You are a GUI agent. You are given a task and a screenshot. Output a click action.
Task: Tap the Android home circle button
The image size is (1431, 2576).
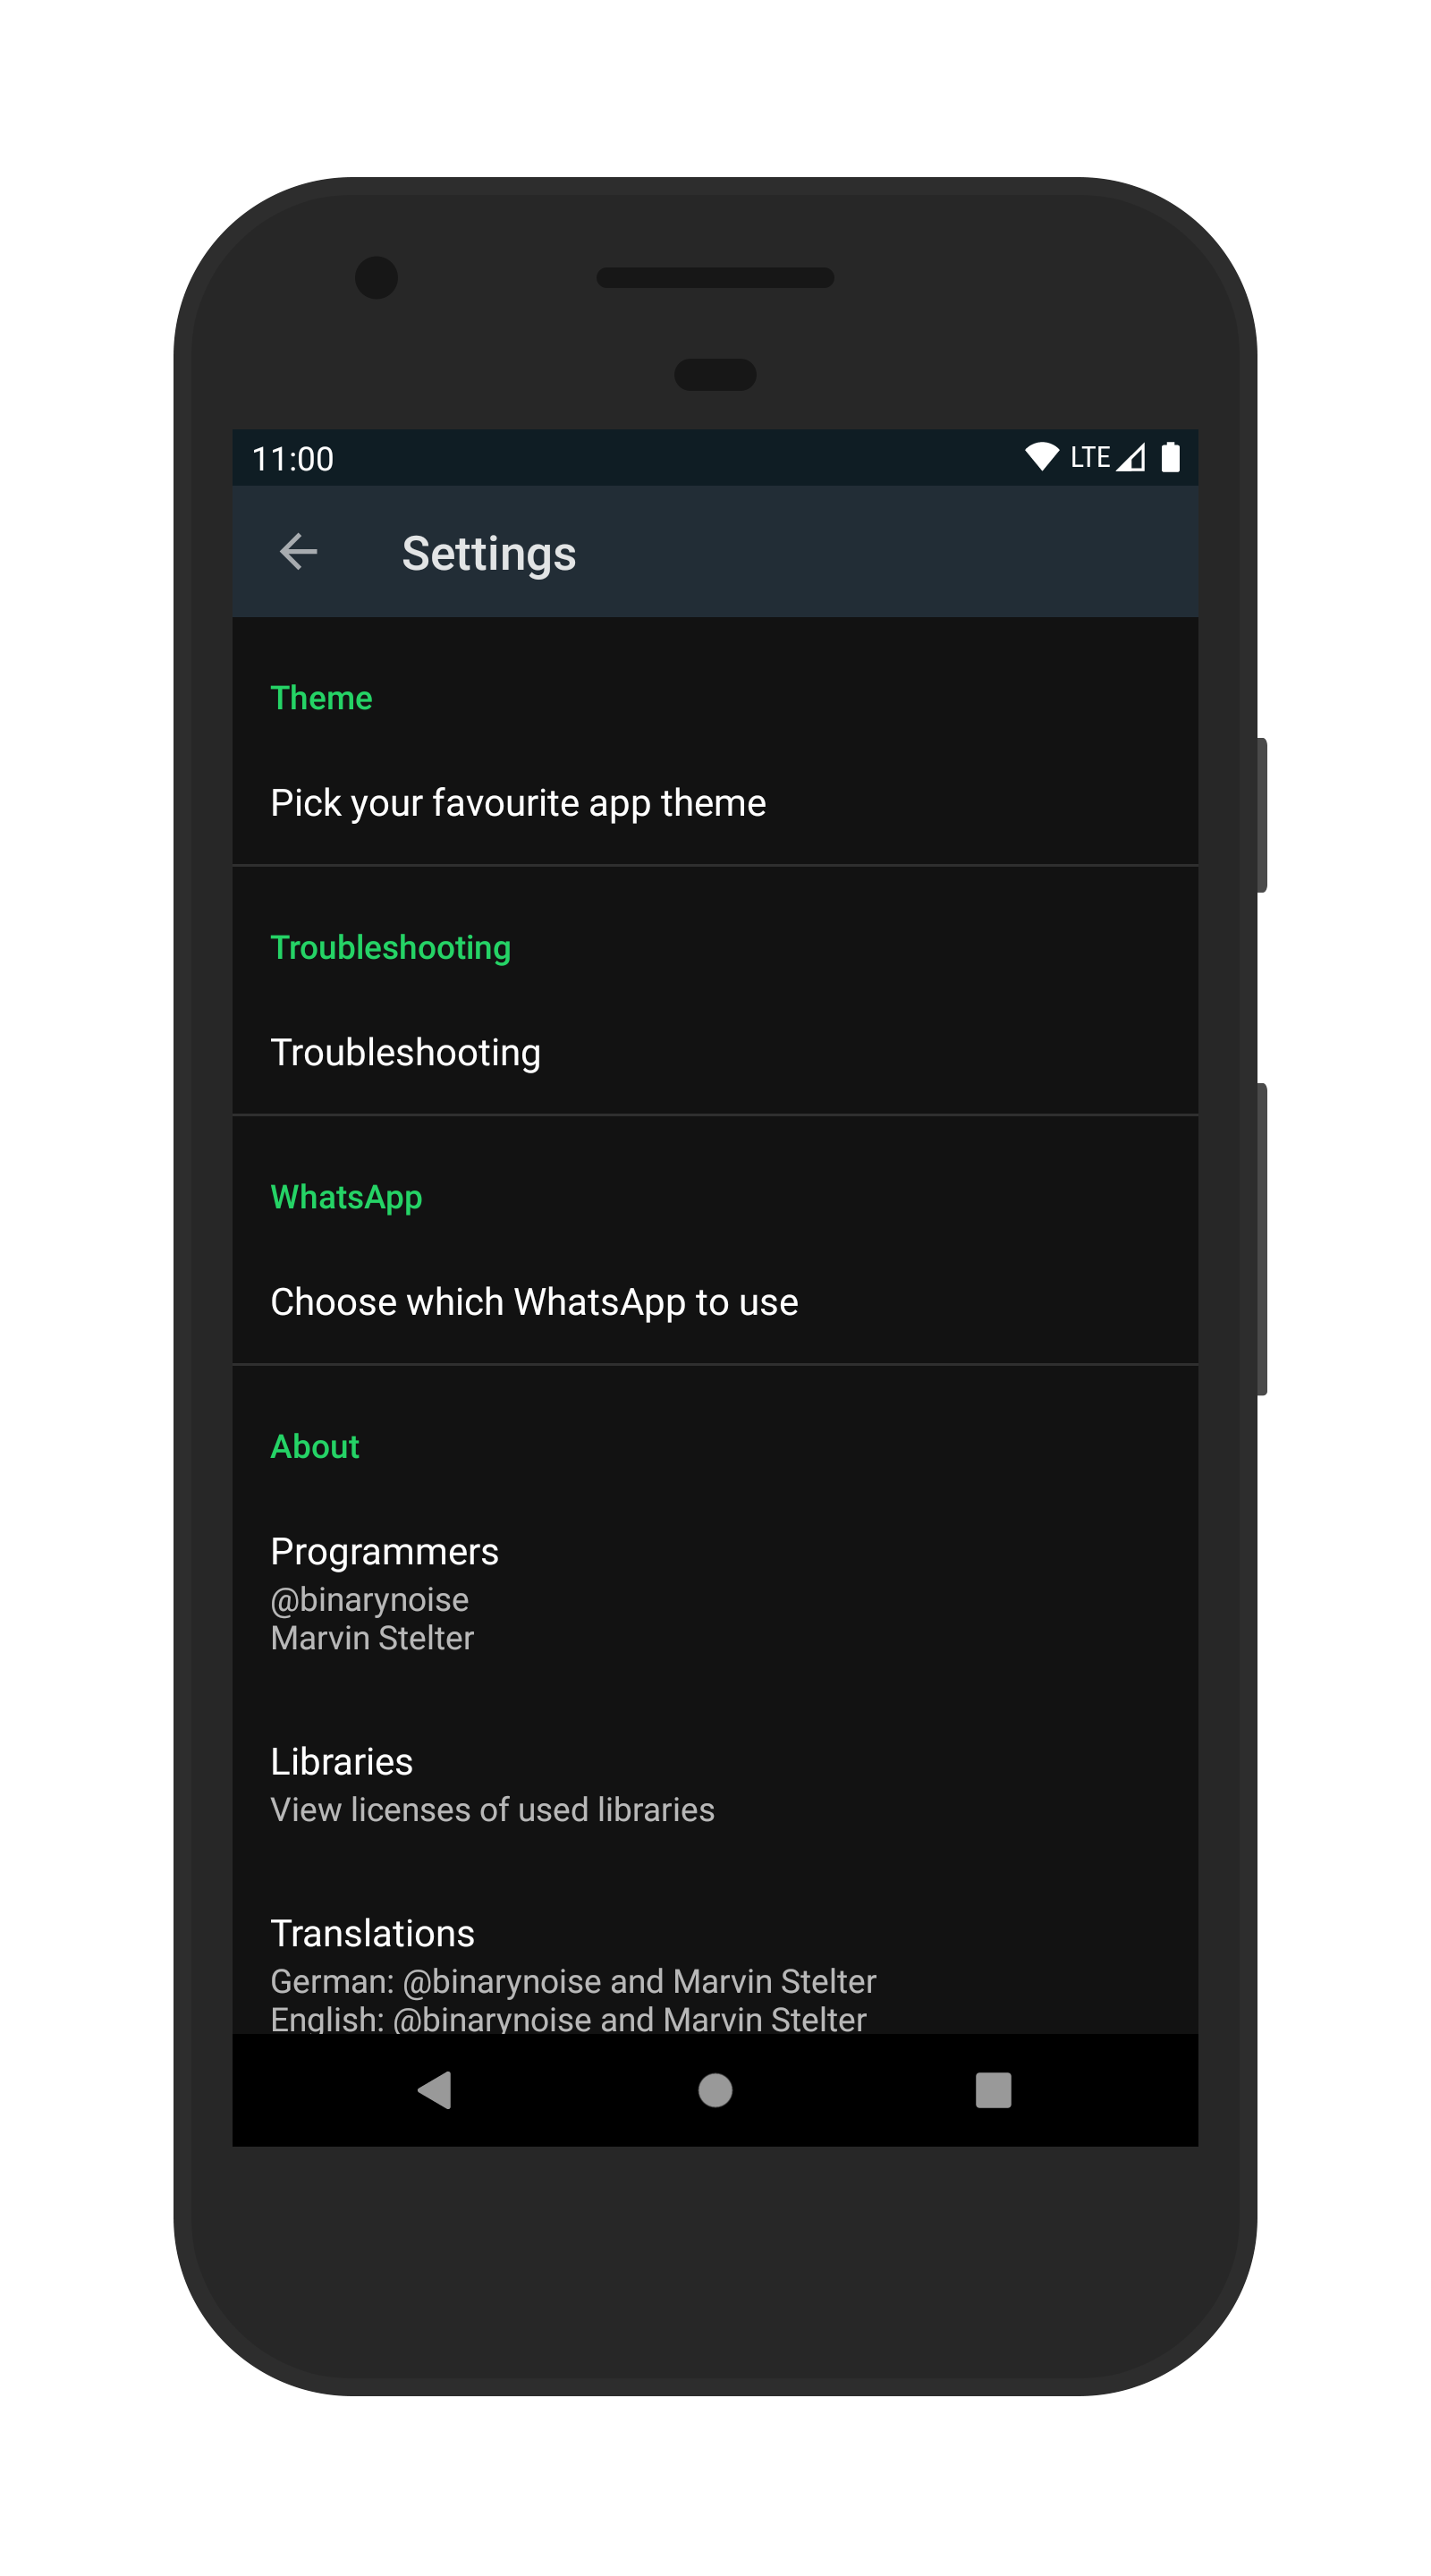715,2089
